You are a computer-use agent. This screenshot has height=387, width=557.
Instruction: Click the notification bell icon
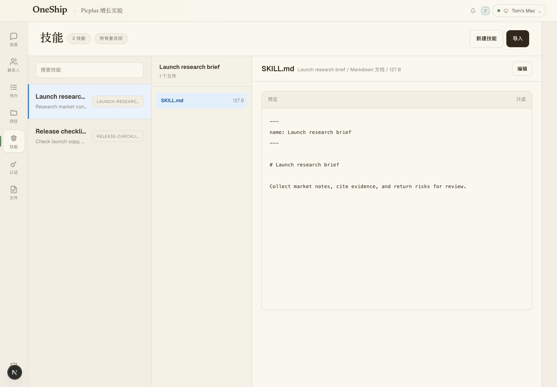pos(473,11)
